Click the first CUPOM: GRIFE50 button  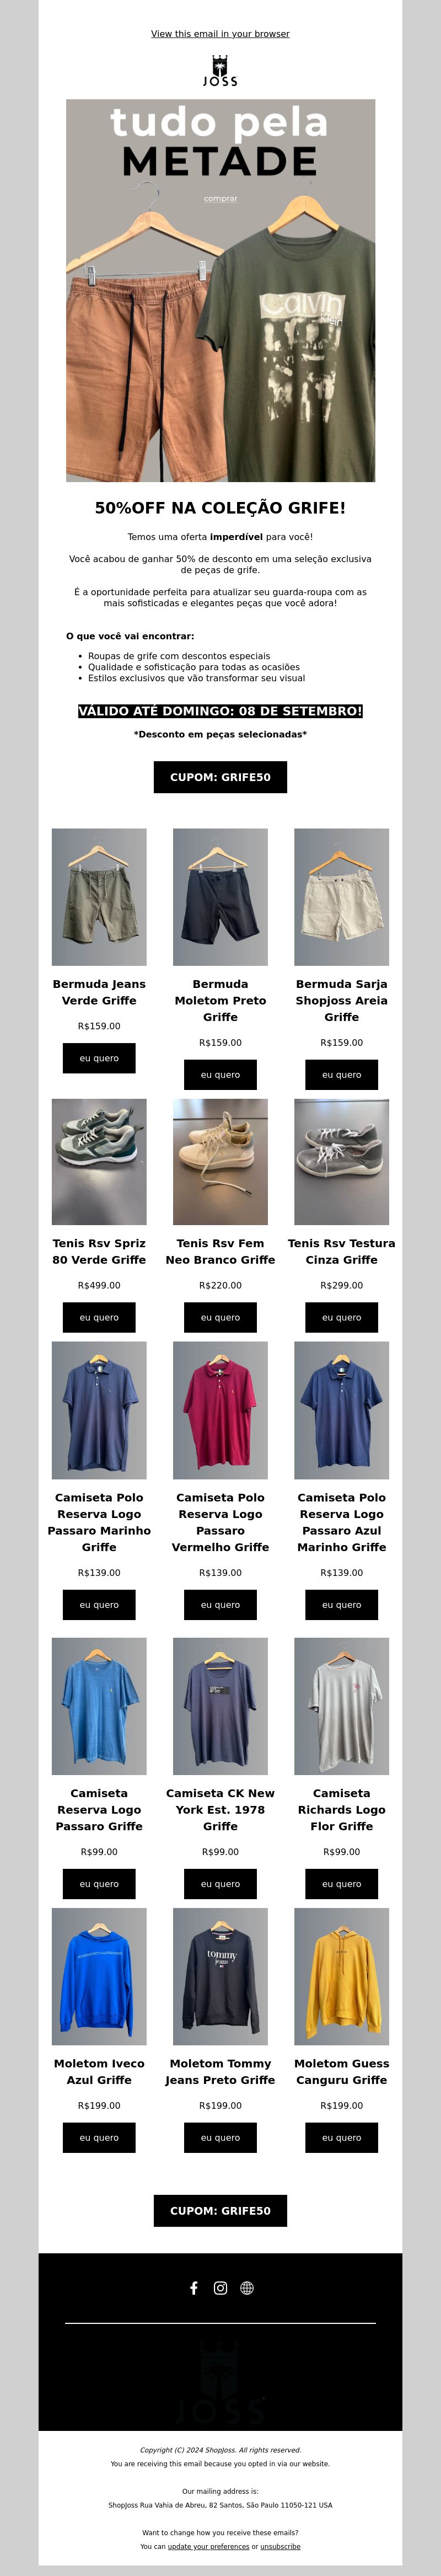click(x=220, y=777)
